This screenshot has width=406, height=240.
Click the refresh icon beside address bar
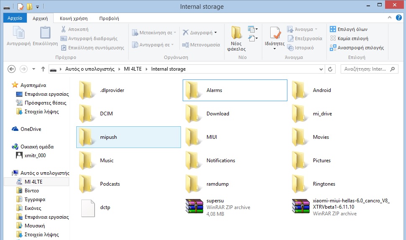331,69
